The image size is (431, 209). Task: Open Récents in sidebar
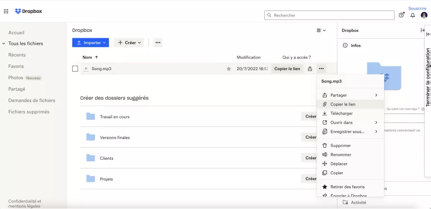17,55
